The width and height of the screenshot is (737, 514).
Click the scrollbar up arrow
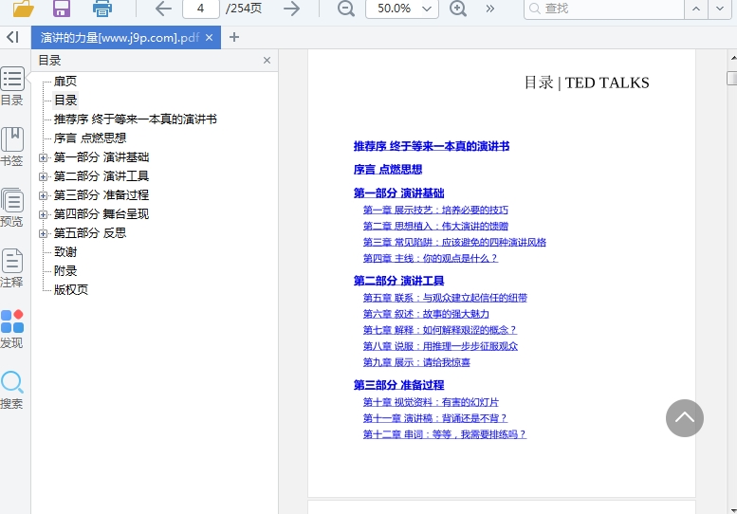pyautogui.click(x=733, y=58)
